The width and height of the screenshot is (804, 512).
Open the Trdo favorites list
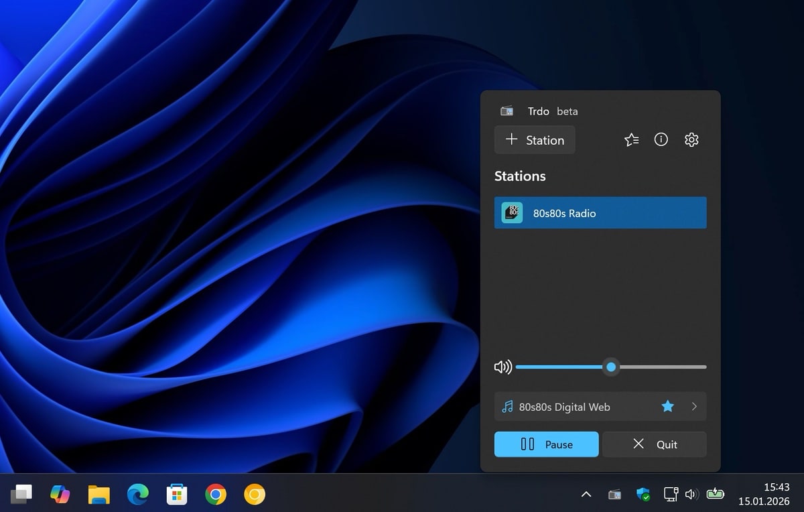(630, 139)
